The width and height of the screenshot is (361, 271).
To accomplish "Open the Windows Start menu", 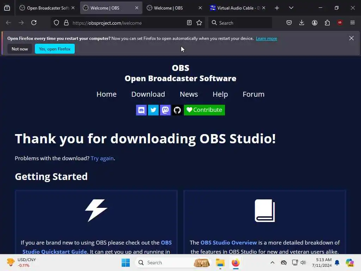I will coord(126,263).
